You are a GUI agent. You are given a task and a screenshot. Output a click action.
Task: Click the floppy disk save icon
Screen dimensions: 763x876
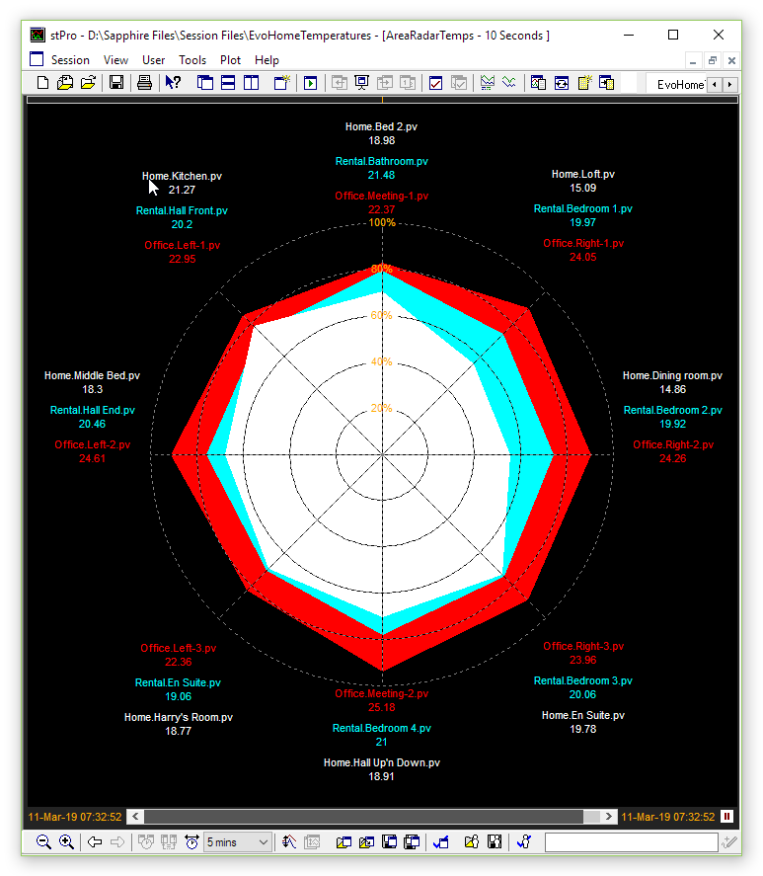(116, 83)
